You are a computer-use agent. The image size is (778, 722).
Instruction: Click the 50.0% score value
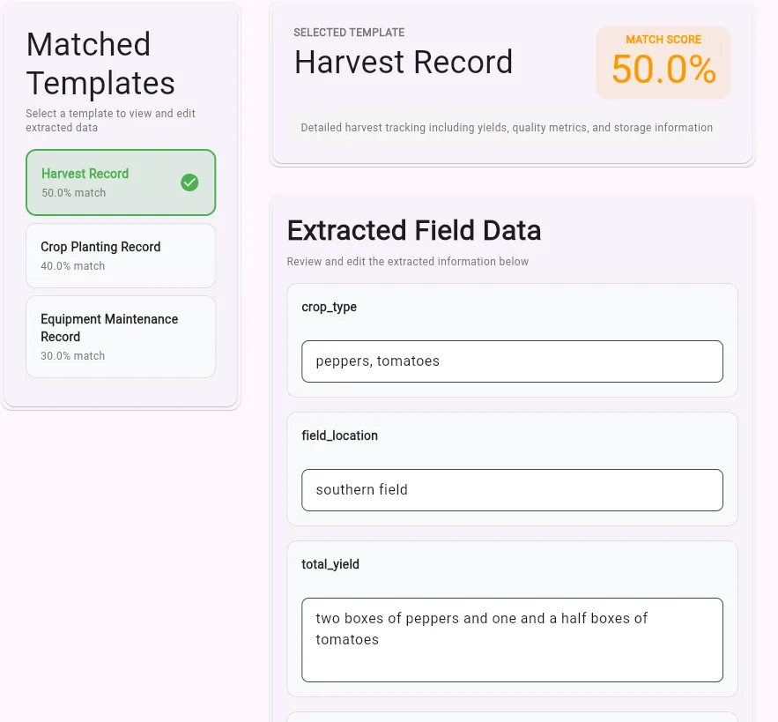point(663,70)
